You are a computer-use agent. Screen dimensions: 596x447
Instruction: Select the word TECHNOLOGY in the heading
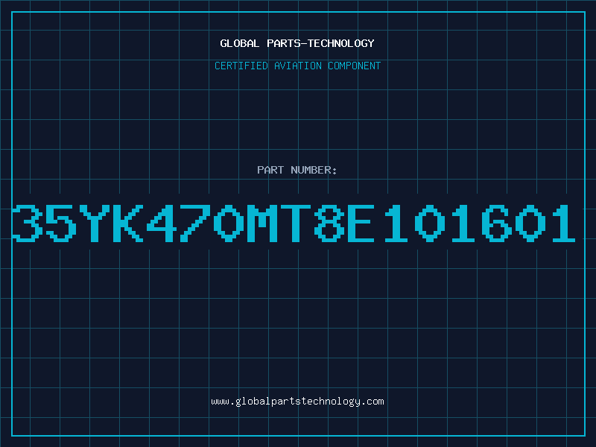click(x=341, y=43)
